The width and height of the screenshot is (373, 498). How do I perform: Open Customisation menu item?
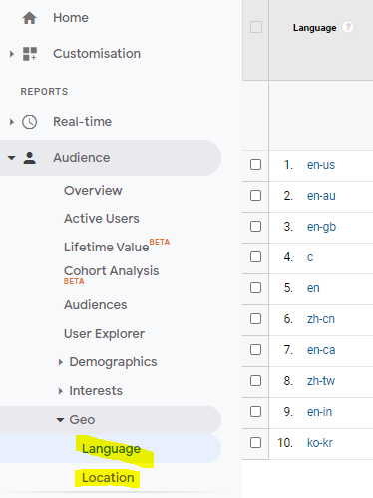[x=97, y=54]
